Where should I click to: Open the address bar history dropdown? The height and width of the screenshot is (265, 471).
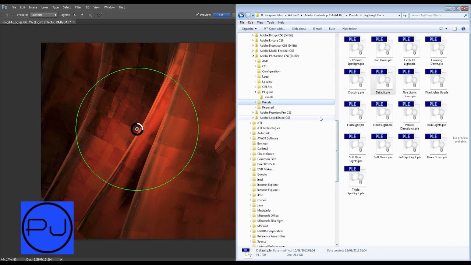tap(399, 15)
